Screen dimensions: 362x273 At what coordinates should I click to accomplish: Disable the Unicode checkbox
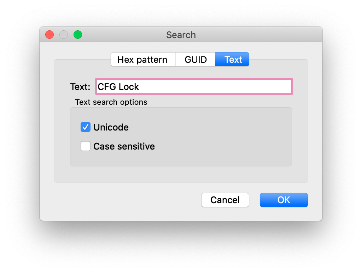86,127
